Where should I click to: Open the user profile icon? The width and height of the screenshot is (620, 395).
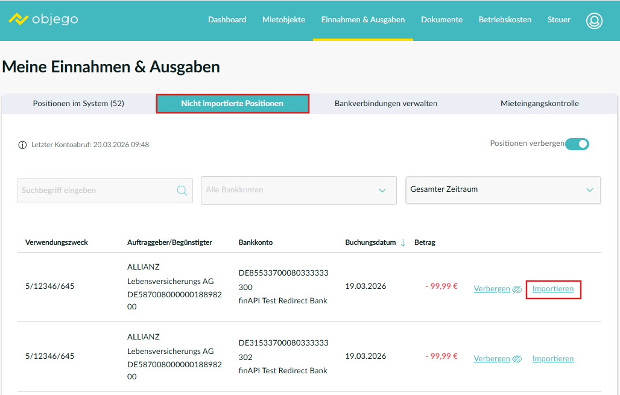tap(594, 21)
